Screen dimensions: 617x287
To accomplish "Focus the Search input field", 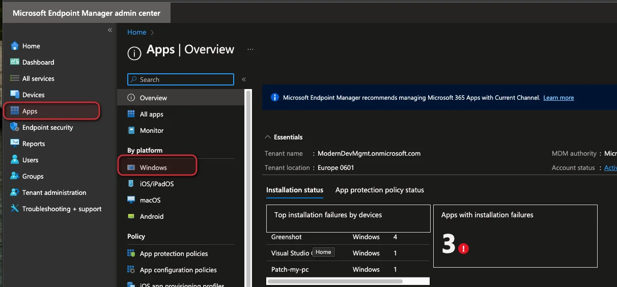I will tap(181, 79).
